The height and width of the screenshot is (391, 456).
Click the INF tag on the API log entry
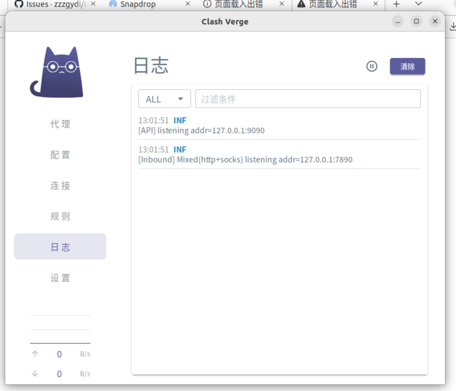point(180,120)
